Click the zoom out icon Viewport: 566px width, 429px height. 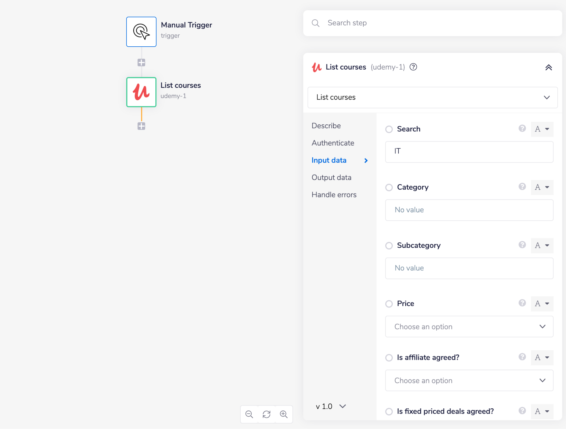click(x=249, y=414)
